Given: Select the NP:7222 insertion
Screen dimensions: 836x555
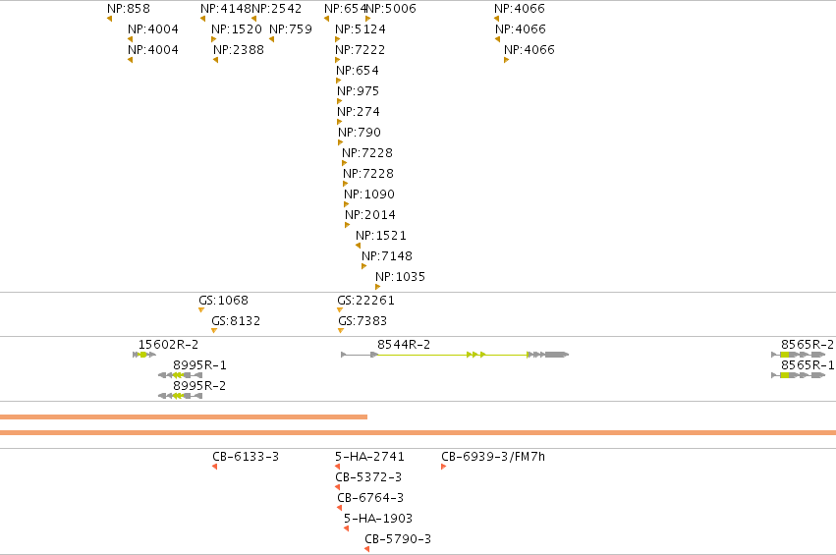Looking at the screenshot, I should [x=360, y=50].
